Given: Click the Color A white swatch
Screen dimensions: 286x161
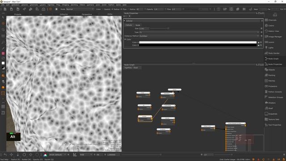Looking at the screenshot, I should [198, 42].
